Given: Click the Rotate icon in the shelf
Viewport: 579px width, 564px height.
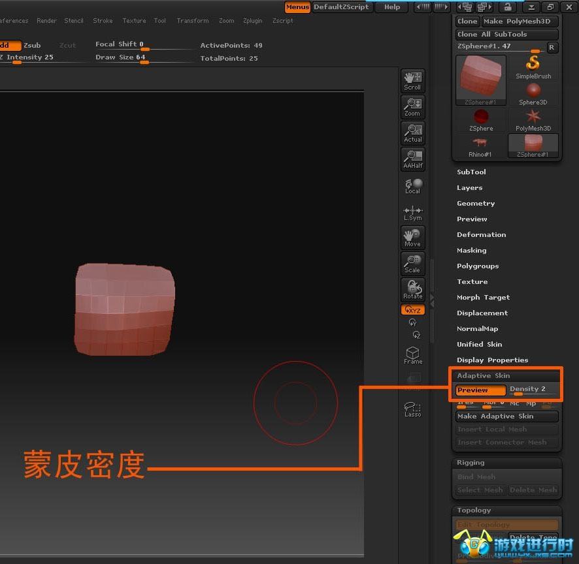Looking at the screenshot, I should [x=412, y=290].
